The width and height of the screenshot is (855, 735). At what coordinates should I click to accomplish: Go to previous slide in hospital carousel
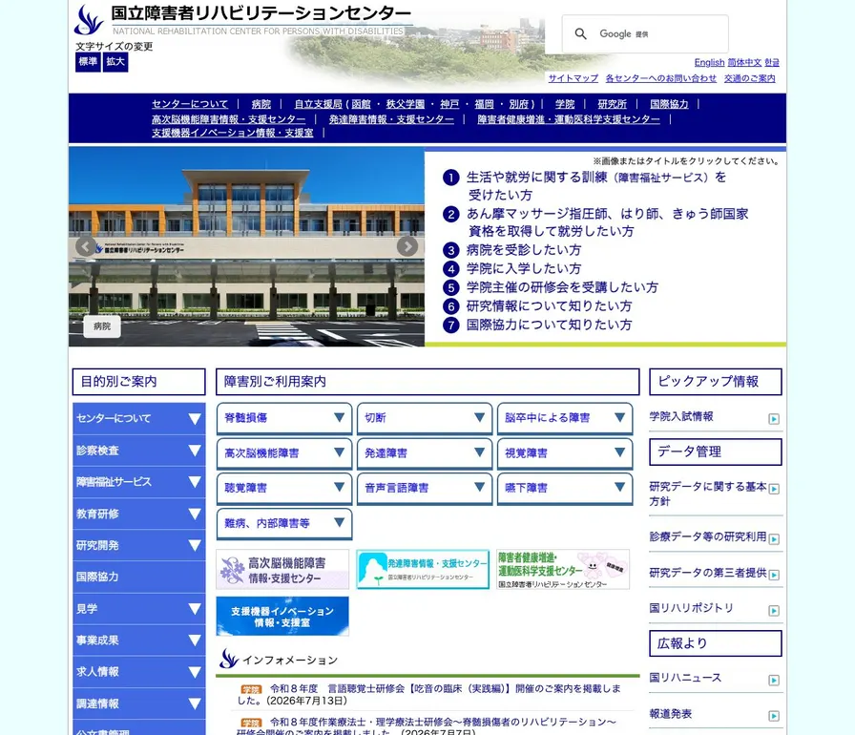tap(86, 246)
